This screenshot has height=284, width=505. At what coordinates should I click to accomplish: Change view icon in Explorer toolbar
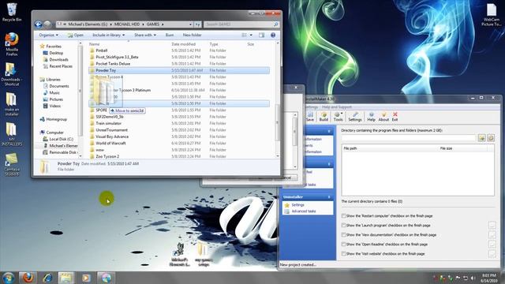244,35
